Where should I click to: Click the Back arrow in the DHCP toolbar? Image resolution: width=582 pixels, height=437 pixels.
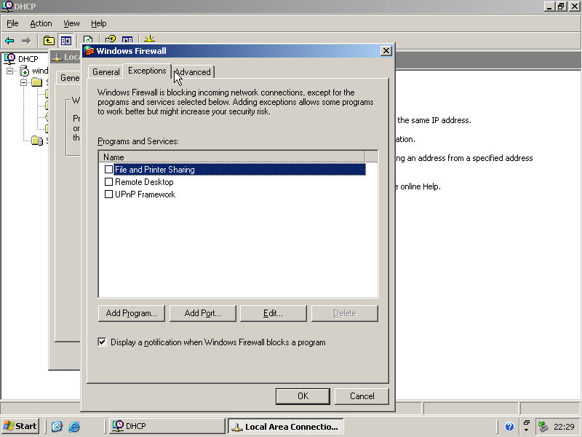coord(9,41)
